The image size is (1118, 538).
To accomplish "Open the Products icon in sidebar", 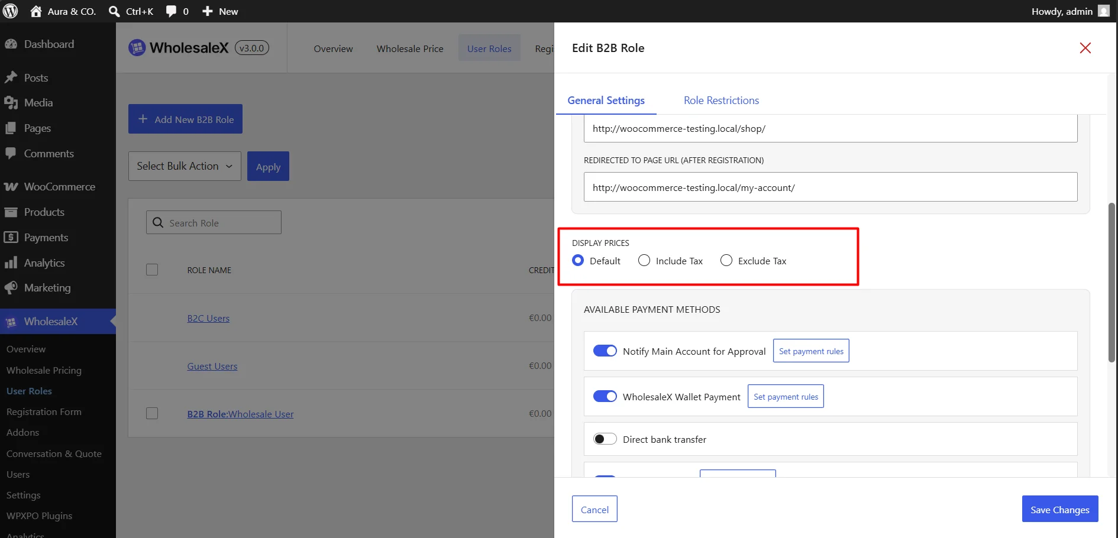I will pos(11,212).
